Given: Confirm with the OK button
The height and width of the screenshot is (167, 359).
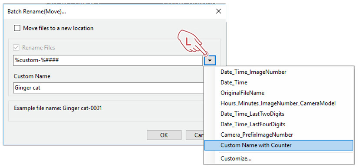Looking at the screenshot, I should pos(164,135).
